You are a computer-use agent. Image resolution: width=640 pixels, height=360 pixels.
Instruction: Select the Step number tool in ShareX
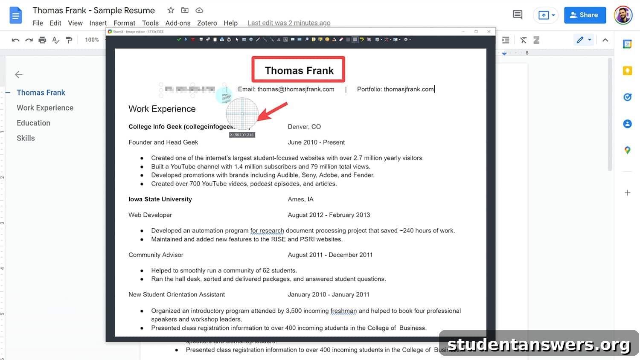pos(300,39)
